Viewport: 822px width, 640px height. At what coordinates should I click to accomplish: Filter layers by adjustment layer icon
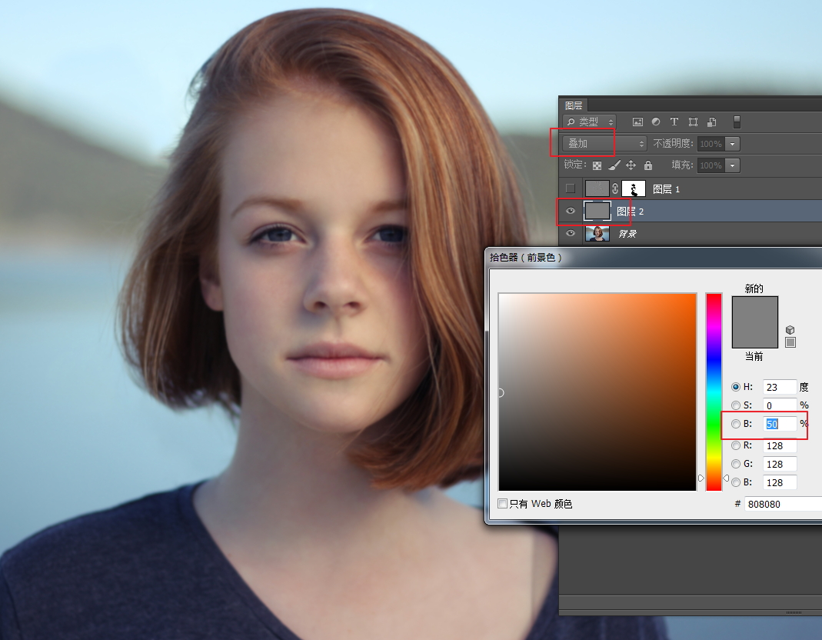(656, 122)
